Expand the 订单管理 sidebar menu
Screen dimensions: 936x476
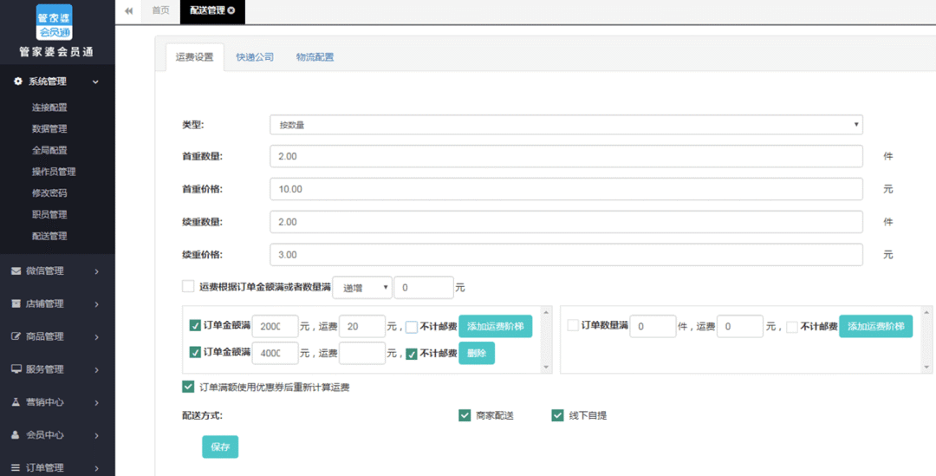pos(57,467)
